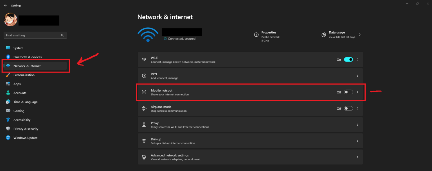Image resolution: width=432 pixels, height=171 pixels.
Task: Turn off the Wi-Fi toggle
Action: (x=348, y=59)
